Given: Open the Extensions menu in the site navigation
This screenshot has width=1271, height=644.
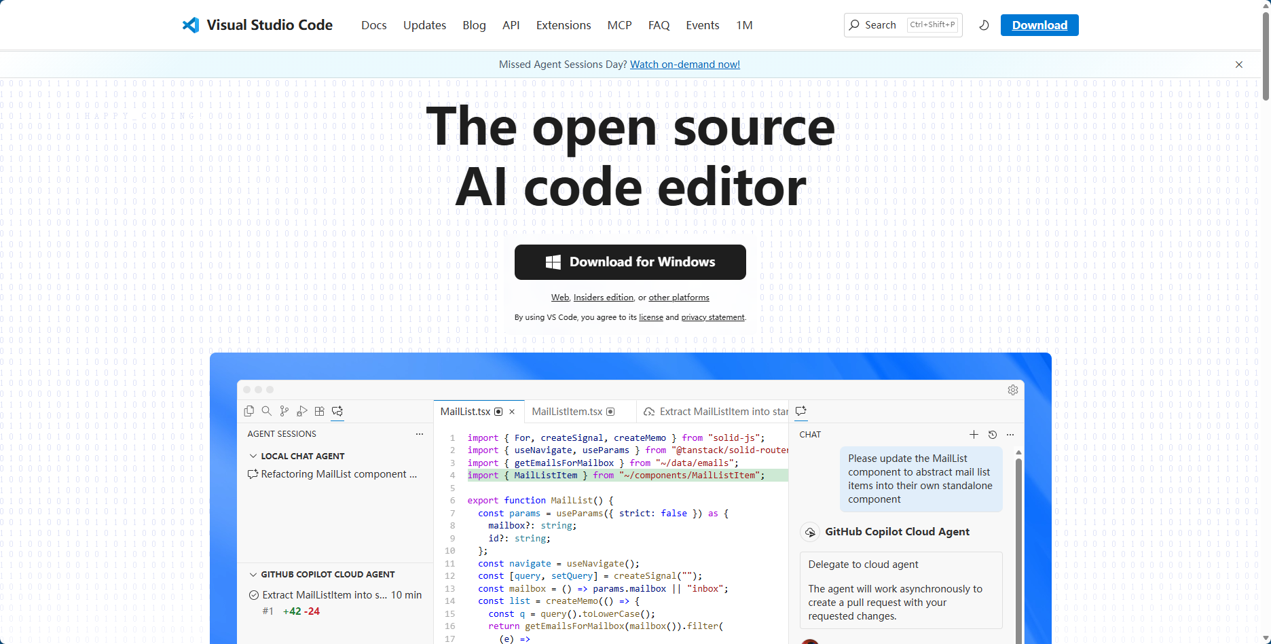Looking at the screenshot, I should [x=563, y=25].
